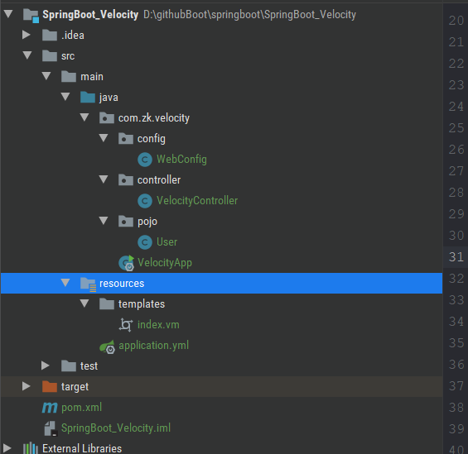Select the resources label
Viewport: 468px width, 454px height.
[x=122, y=284]
